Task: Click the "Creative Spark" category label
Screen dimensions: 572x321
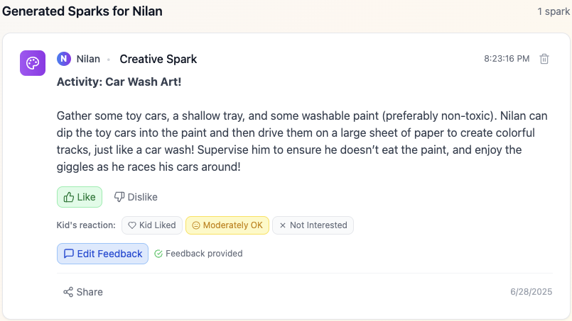Action: (158, 59)
